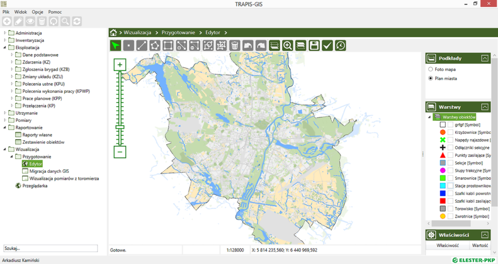
Task: Click the trash bin delete tool
Action: (x=234, y=46)
